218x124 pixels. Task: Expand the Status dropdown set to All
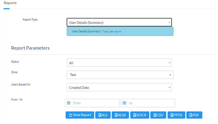(x=119, y=63)
